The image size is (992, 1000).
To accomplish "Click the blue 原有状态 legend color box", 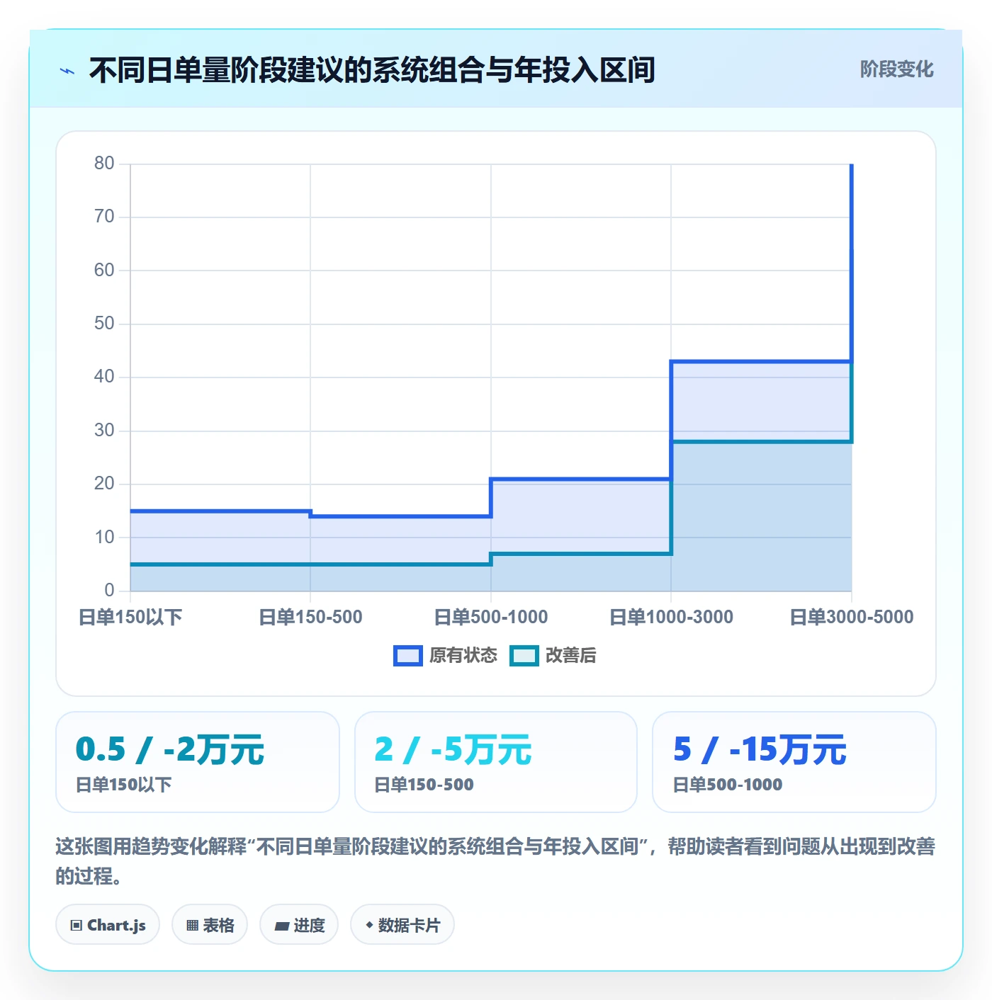I will click(x=408, y=656).
